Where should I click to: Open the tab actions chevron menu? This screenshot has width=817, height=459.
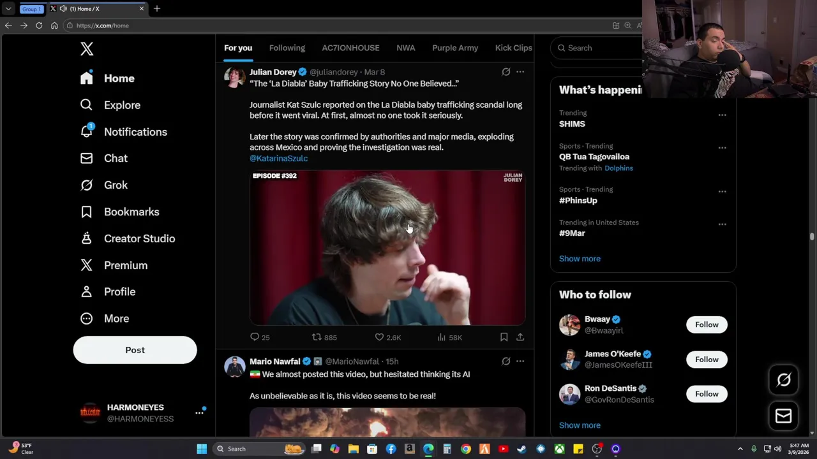(x=8, y=9)
